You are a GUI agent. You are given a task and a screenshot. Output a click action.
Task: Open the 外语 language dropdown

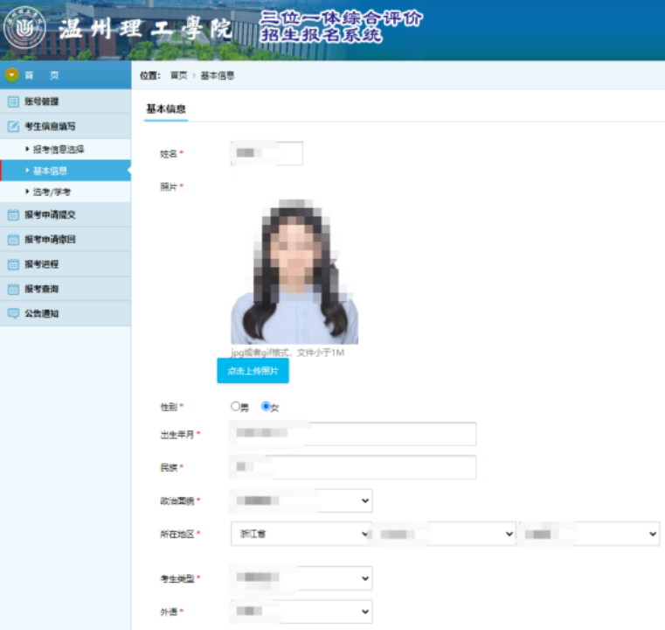point(301,611)
